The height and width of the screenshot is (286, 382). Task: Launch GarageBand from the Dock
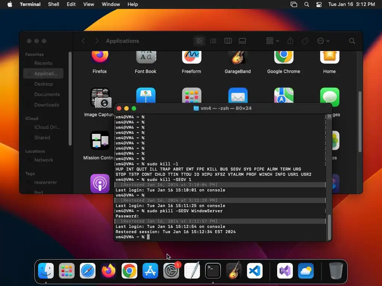point(234,271)
